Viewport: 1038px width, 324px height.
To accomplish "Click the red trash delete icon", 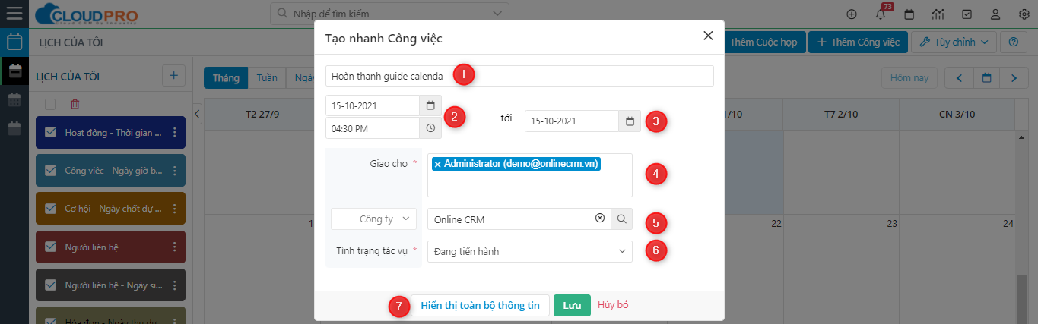I will pyautogui.click(x=75, y=105).
